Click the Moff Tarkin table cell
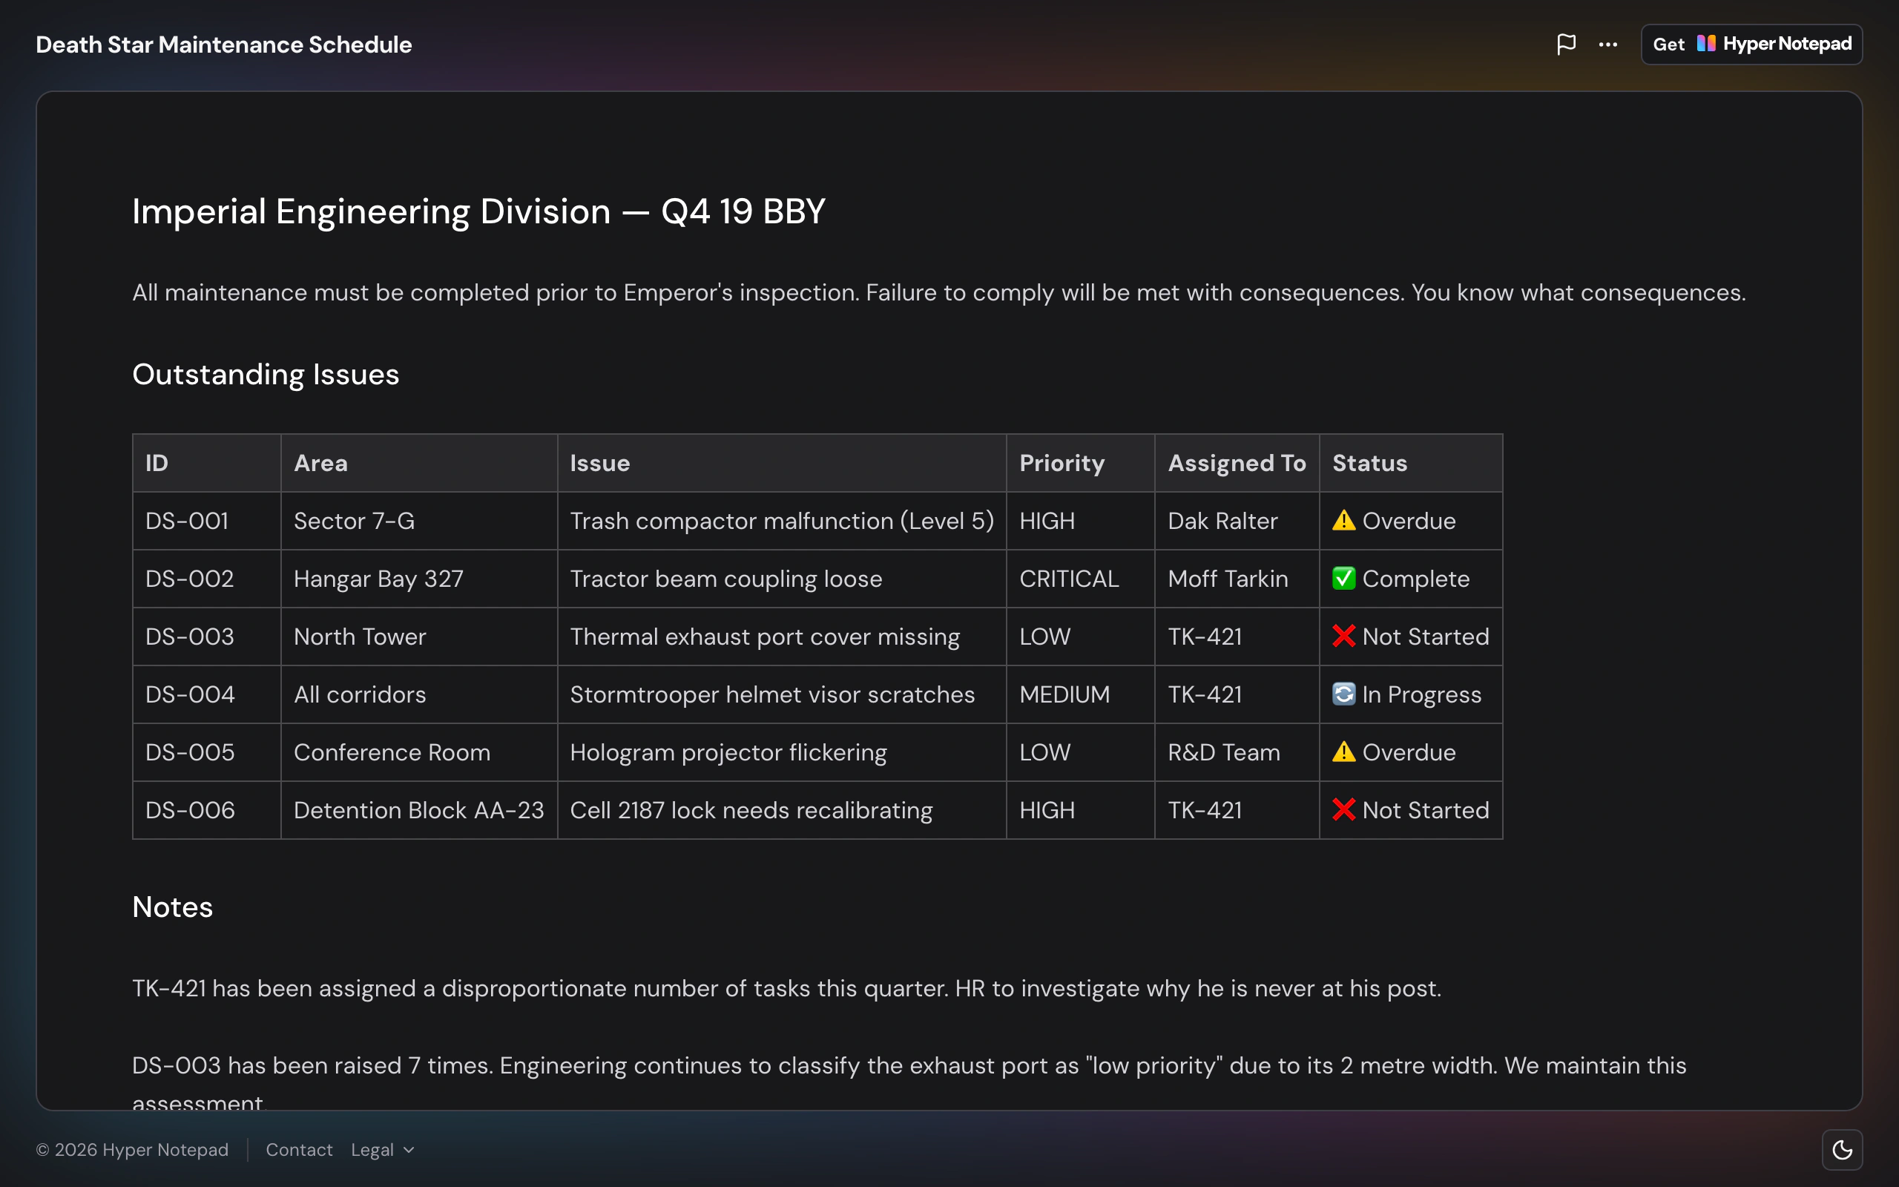Viewport: 1899px width, 1187px height. [1237, 579]
